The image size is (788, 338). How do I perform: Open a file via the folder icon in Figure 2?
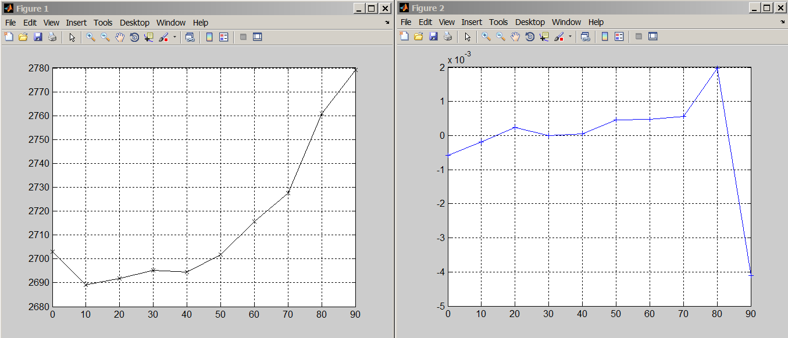tap(419, 37)
